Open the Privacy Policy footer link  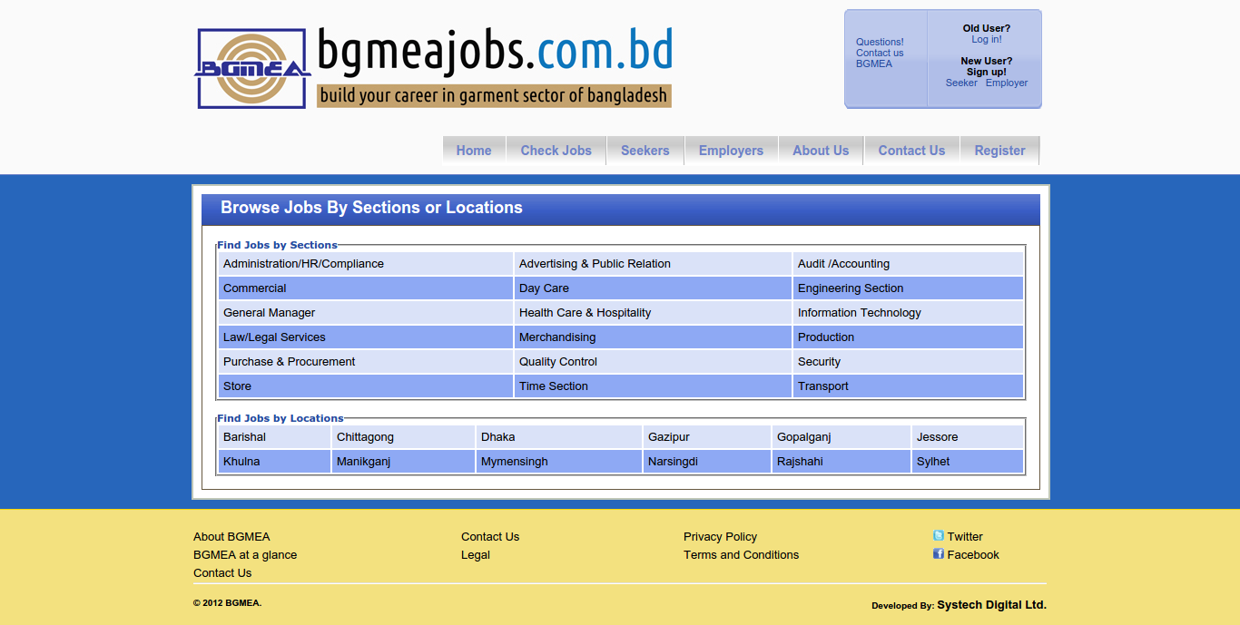[720, 537]
